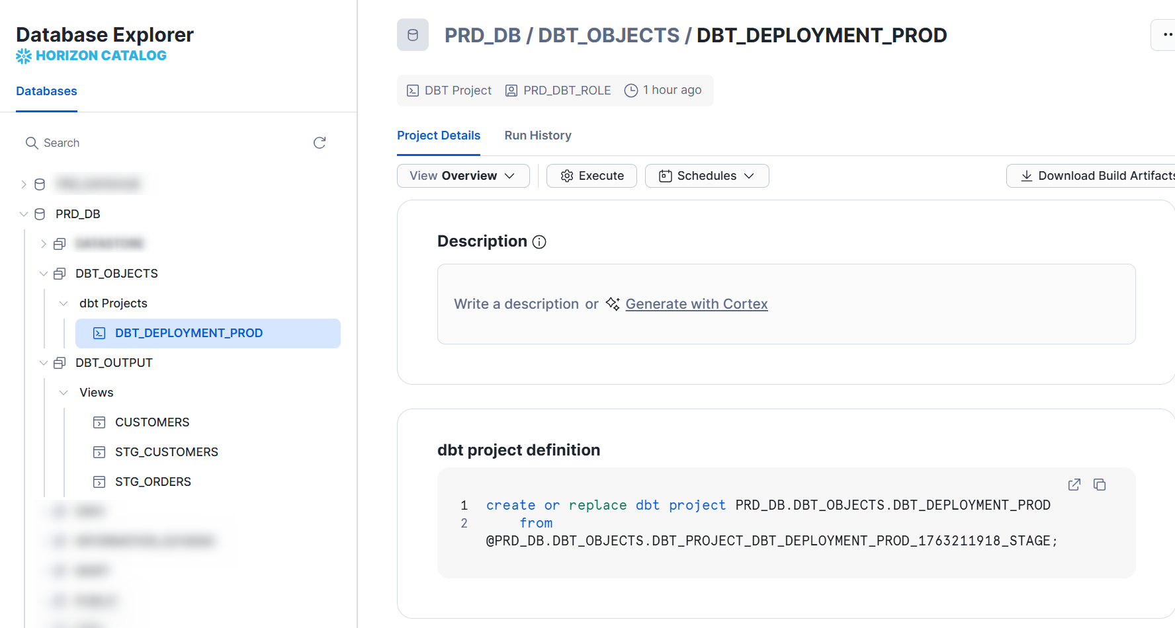This screenshot has width=1175, height=628.
Task: Click the PRD_DB database icon in tree
Action: click(40, 214)
